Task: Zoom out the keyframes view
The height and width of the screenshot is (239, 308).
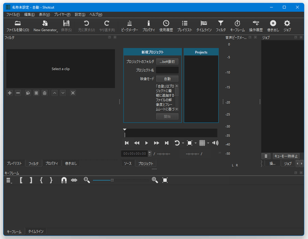Action: [87, 180]
